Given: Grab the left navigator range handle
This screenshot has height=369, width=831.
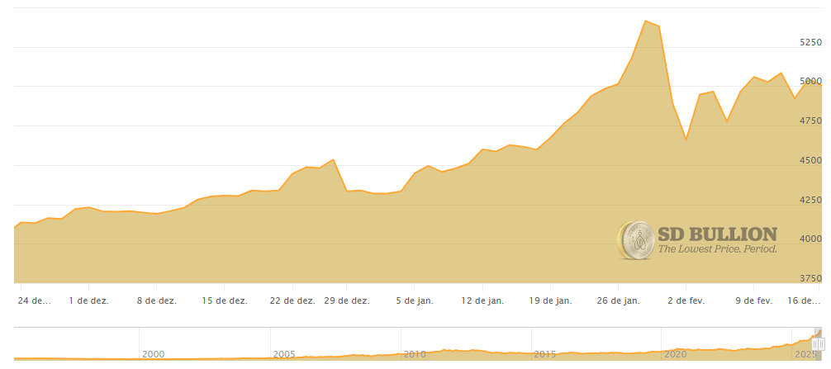Looking at the screenshot, I should (814, 343).
